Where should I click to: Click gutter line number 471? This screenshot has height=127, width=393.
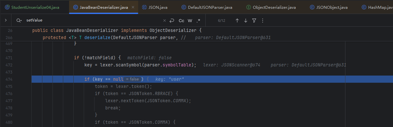[x=9, y=58]
